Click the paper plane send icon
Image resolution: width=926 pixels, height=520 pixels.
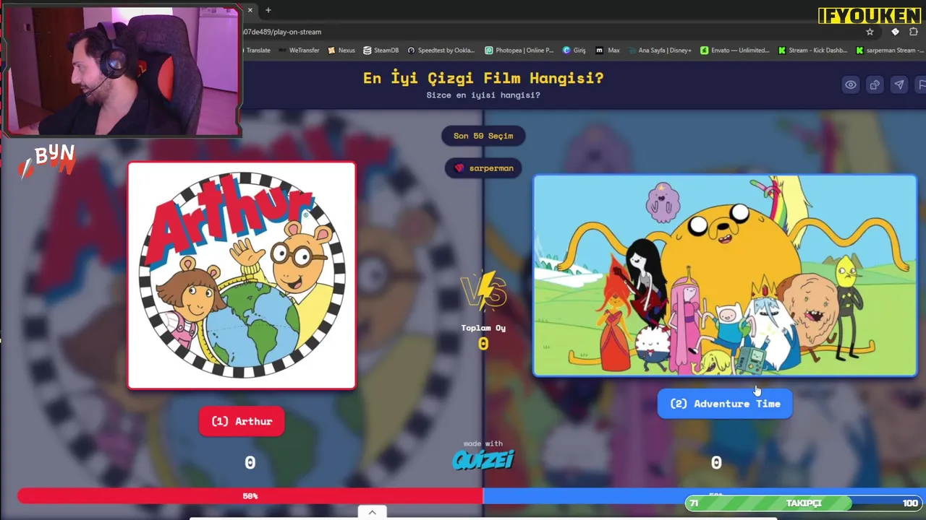coord(899,84)
